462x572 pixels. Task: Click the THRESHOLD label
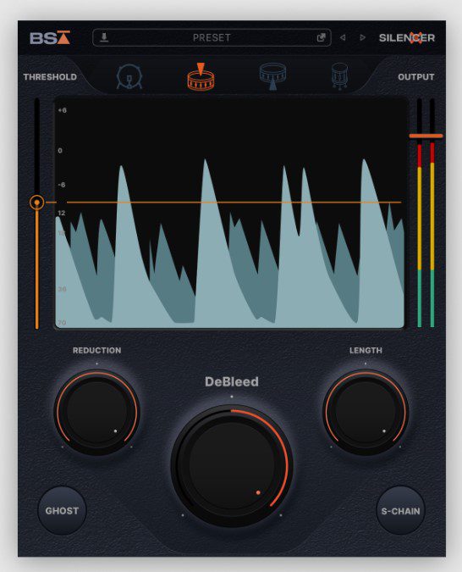(x=50, y=77)
